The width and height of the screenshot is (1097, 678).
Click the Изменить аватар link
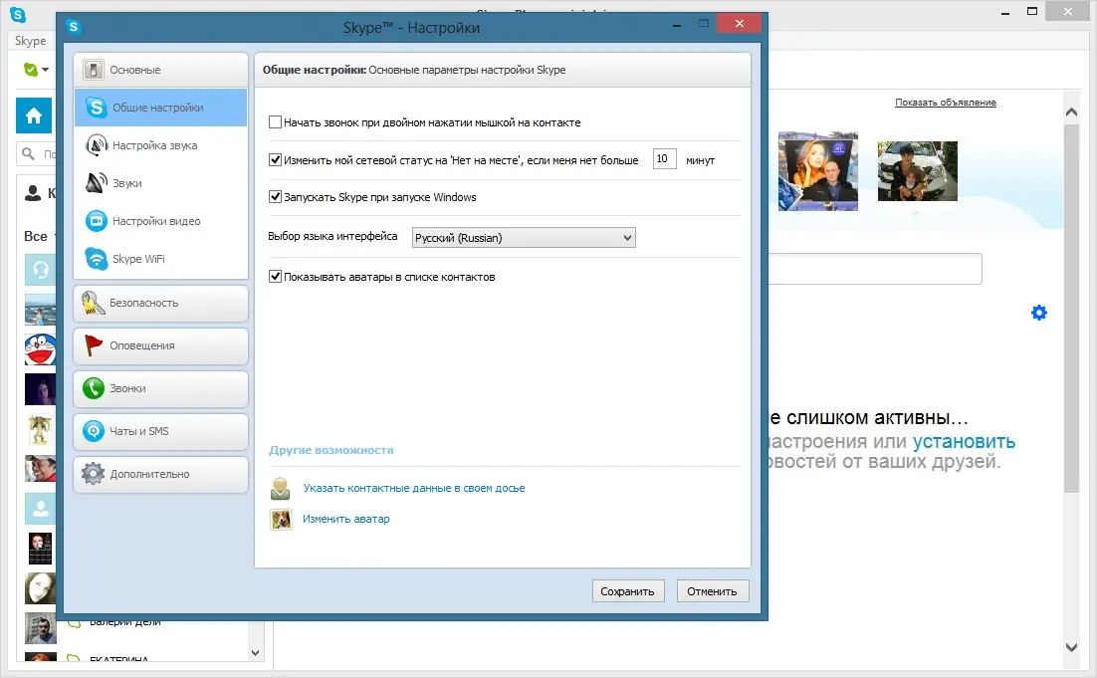click(x=346, y=519)
